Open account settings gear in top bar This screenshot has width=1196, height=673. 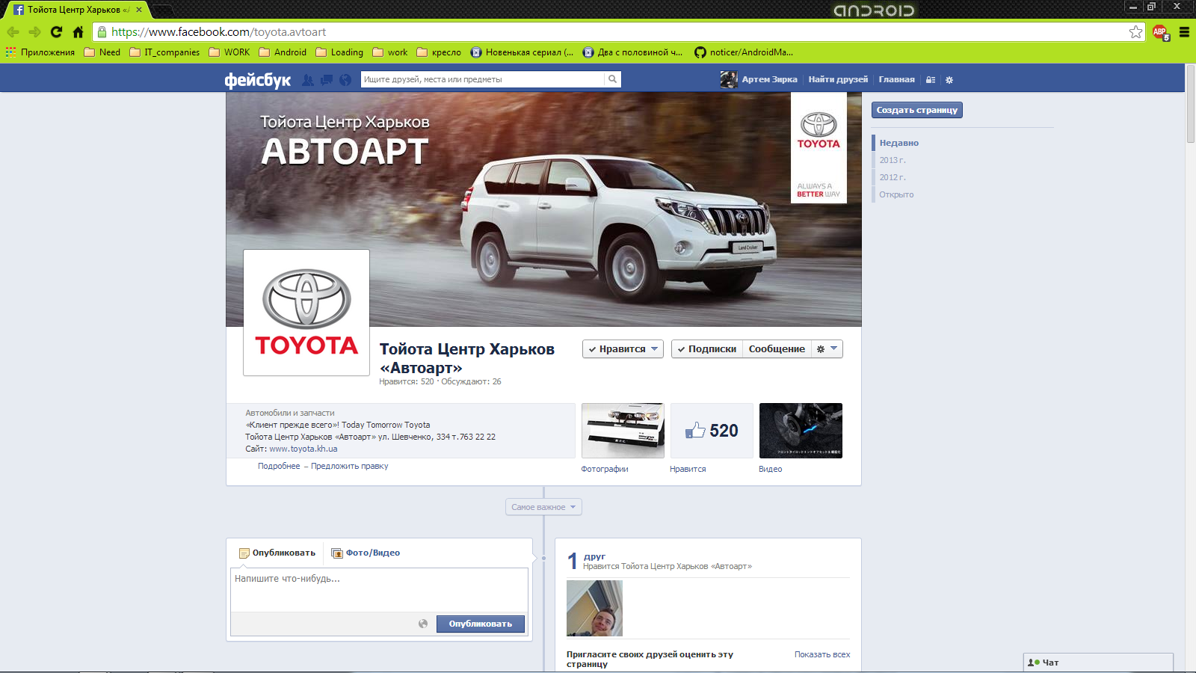click(x=949, y=80)
